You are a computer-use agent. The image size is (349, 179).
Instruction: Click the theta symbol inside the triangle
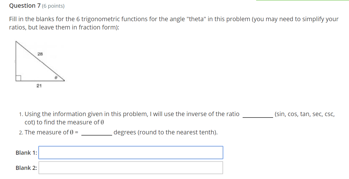coord(56,77)
